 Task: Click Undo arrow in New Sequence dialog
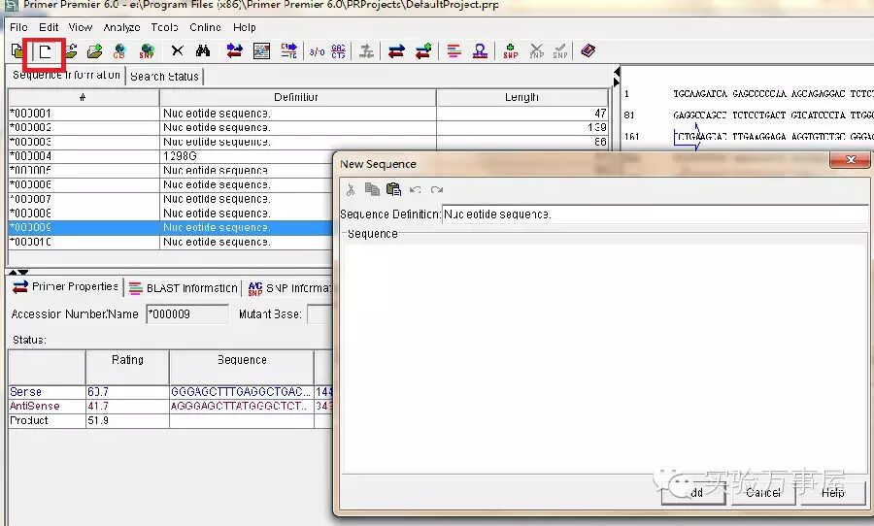point(416,190)
